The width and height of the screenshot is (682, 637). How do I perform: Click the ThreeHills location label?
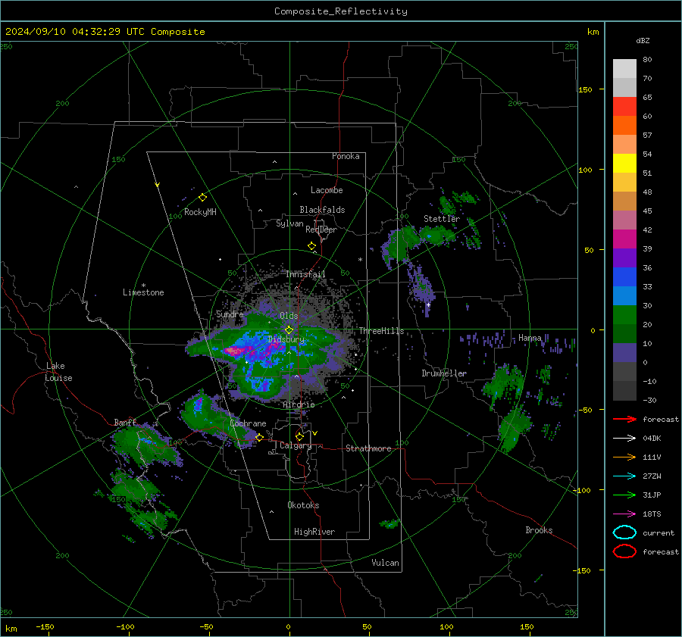(x=381, y=331)
